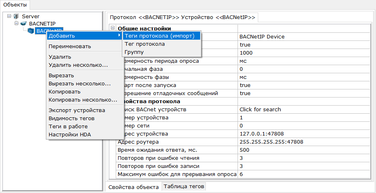Image resolution: width=376 pixels, height=193 pixels.
Task: Click the 1000 poll period value
Action: point(246,53)
